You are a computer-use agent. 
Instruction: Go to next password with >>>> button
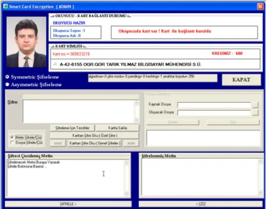[x=131, y=143]
